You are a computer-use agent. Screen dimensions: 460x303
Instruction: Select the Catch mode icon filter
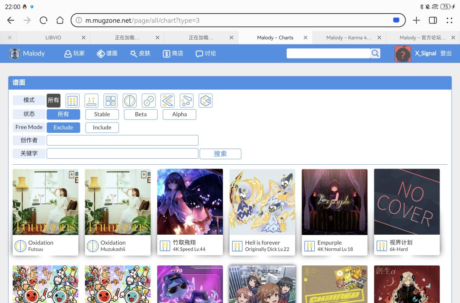[92, 101]
